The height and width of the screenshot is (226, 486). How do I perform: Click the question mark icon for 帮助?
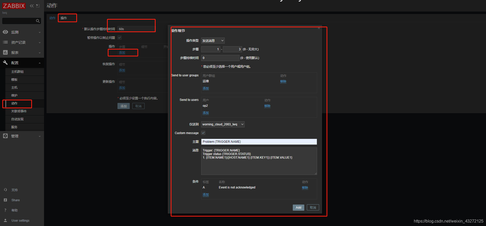click(5, 210)
